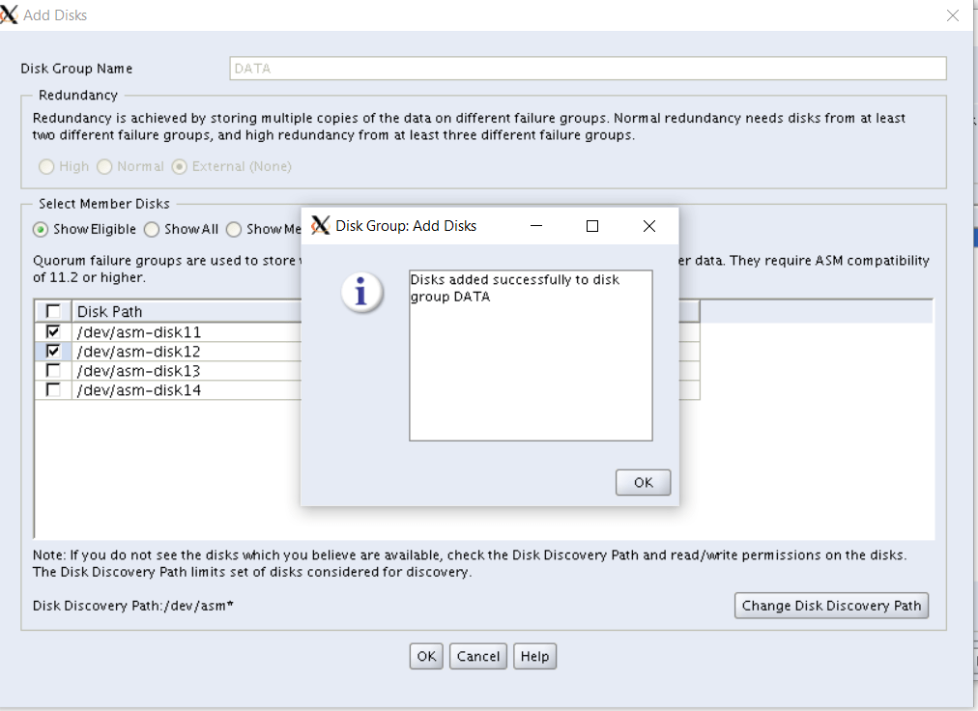Click the blue information icon in the dialog
The image size is (978, 711).
click(361, 292)
